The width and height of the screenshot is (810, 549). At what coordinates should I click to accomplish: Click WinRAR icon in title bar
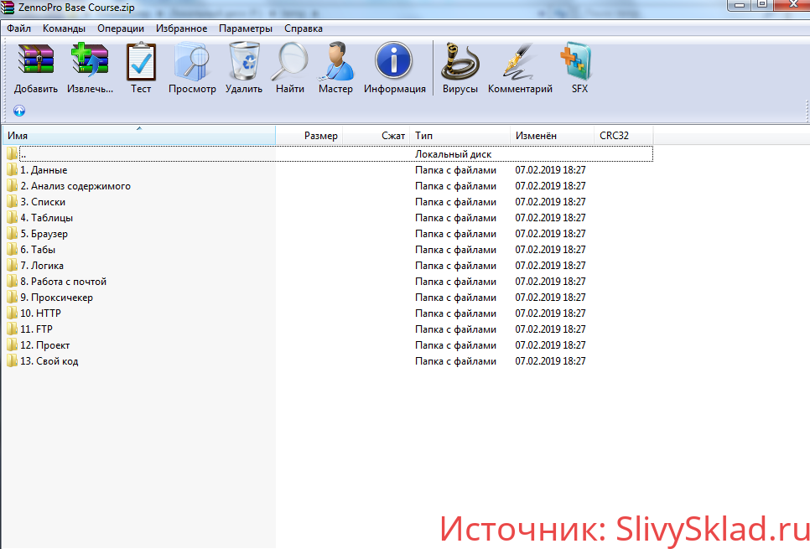pyautogui.click(x=8, y=8)
